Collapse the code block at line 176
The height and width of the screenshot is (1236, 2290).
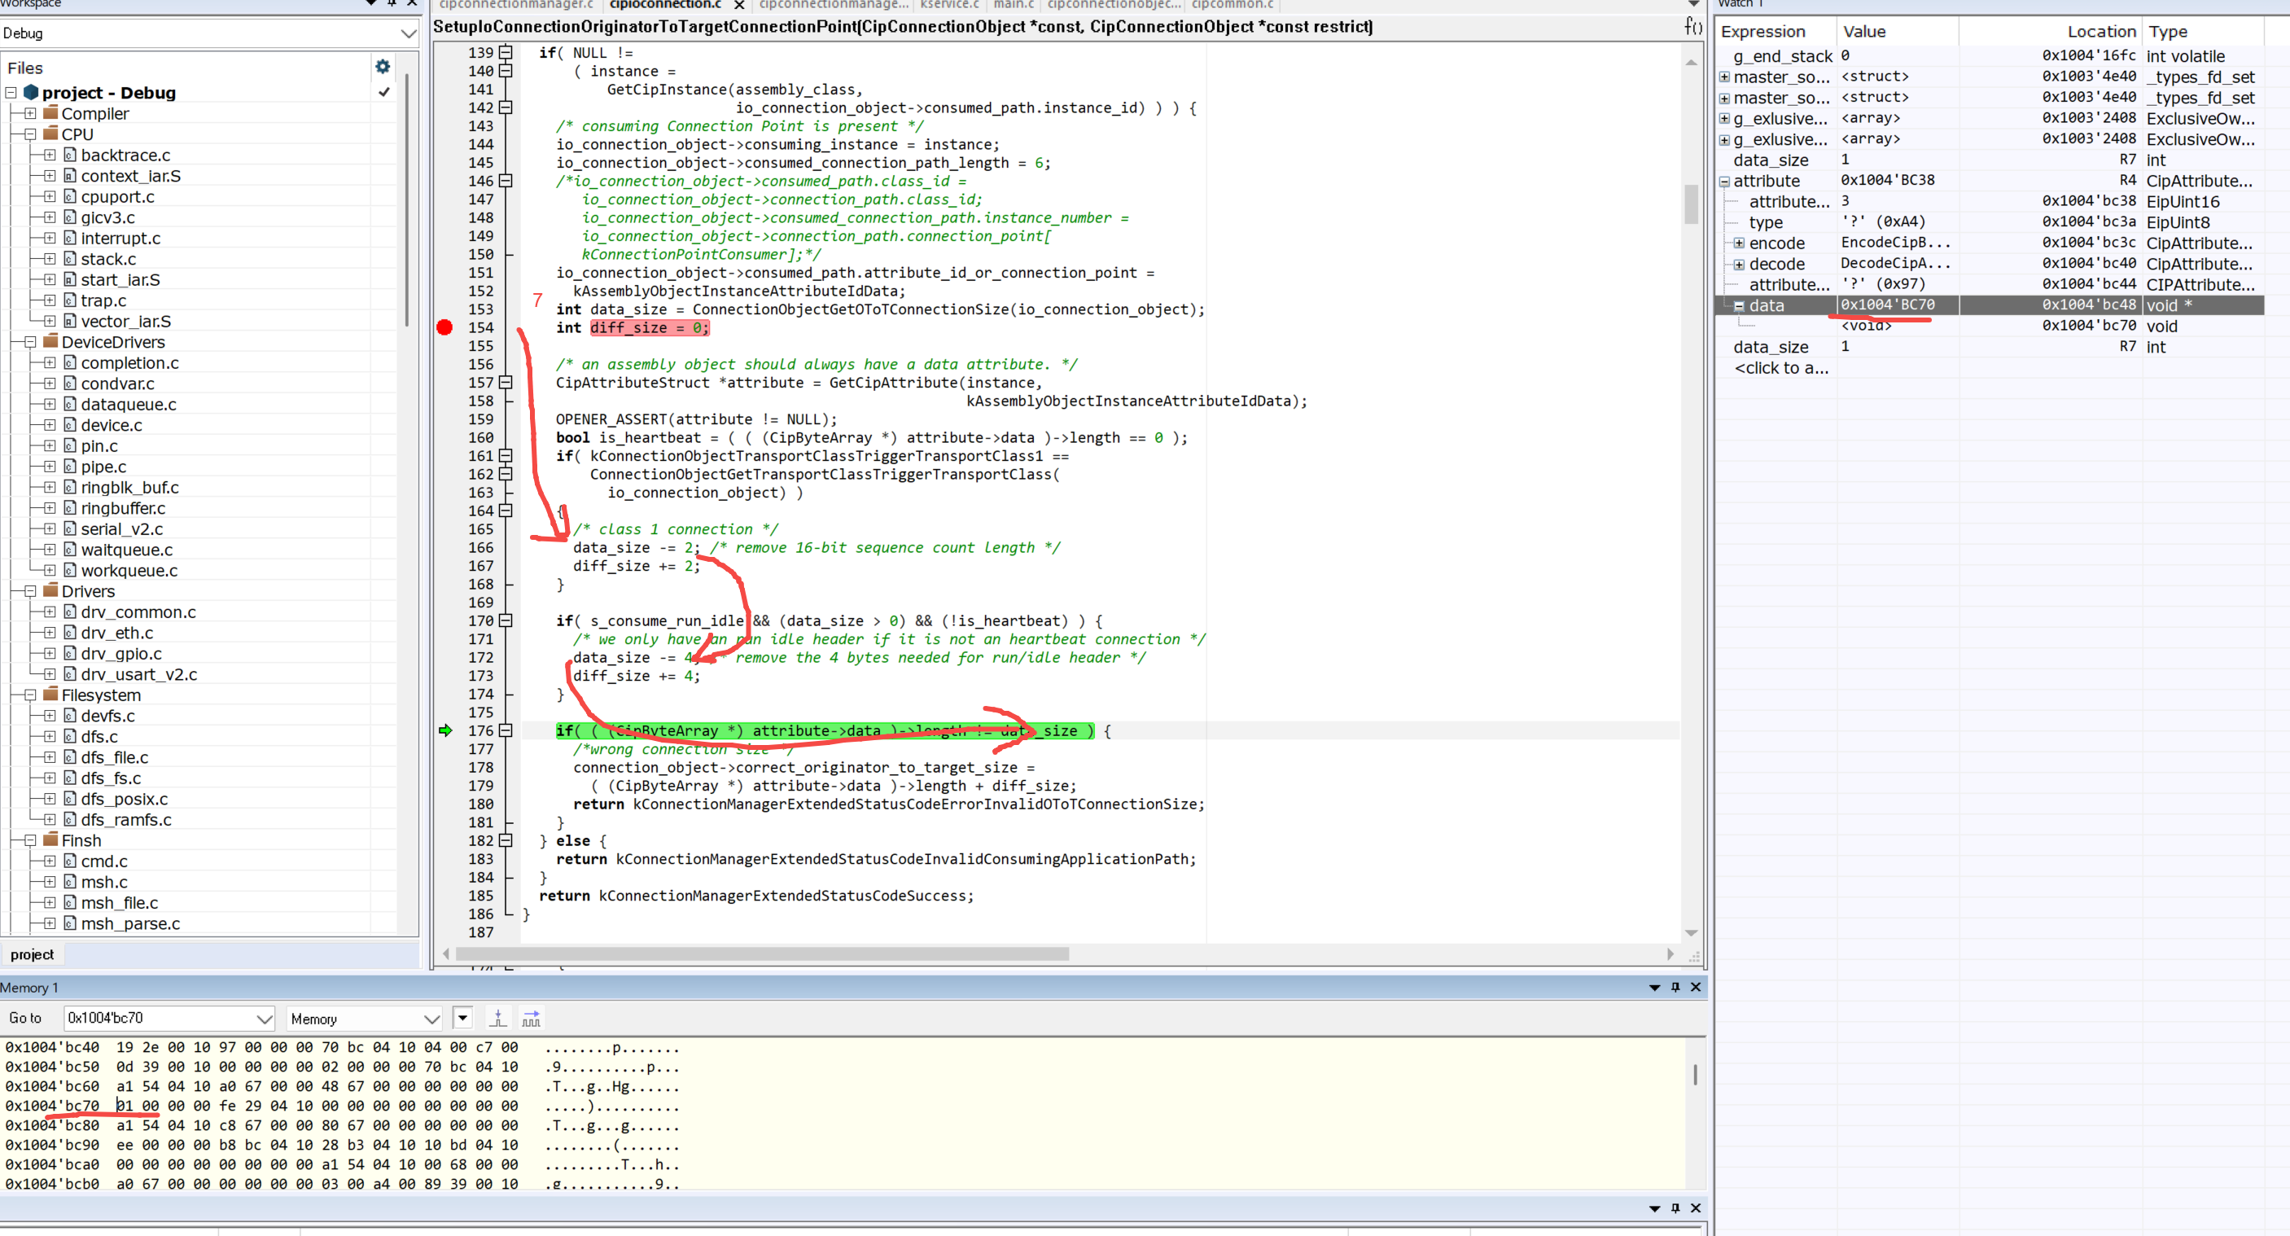[506, 731]
